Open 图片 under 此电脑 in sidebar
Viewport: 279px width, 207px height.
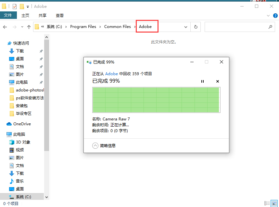pyautogui.click(x=20, y=158)
